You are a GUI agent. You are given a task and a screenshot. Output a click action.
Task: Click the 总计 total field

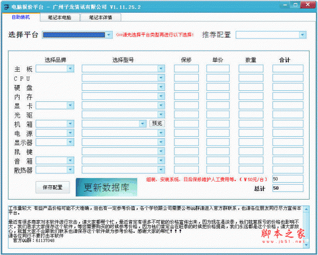[288, 188]
